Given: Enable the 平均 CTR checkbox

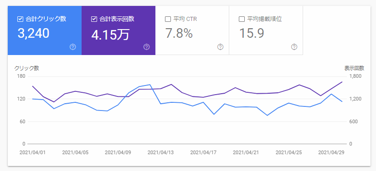Looking at the screenshot, I should (168, 19).
